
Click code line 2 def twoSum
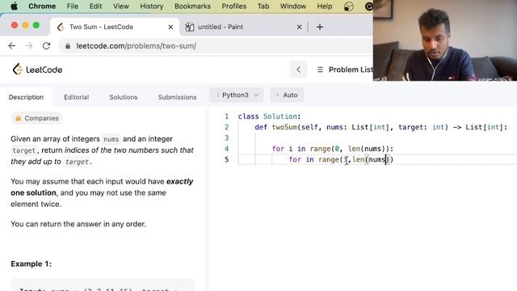[380, 127]
